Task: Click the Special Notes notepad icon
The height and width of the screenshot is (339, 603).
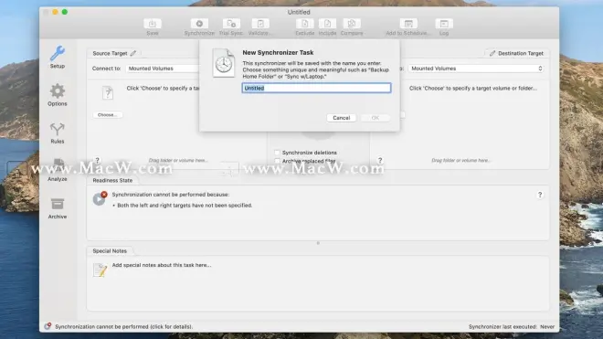Action: 100,270
